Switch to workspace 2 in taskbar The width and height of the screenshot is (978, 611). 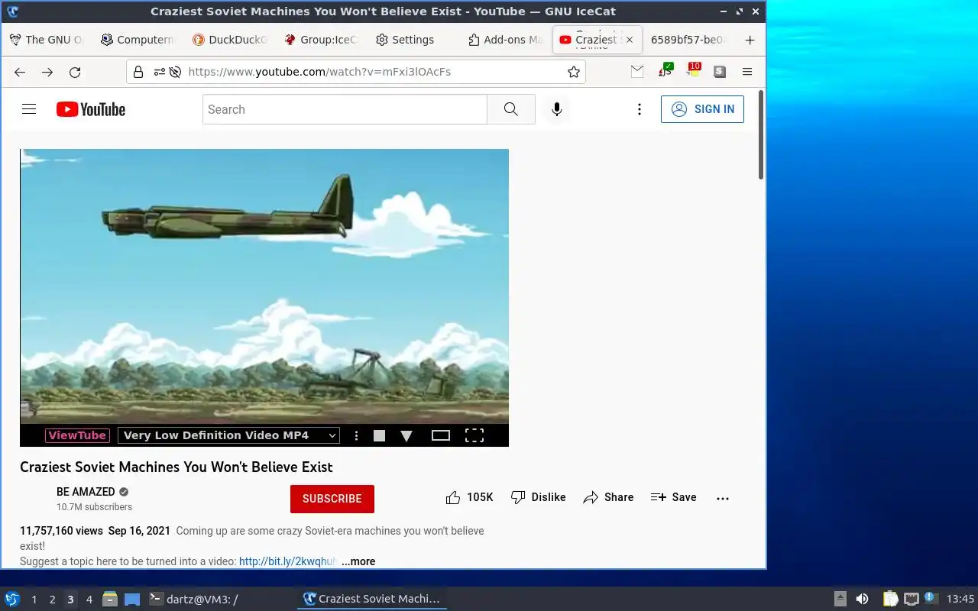pos(52,600)
